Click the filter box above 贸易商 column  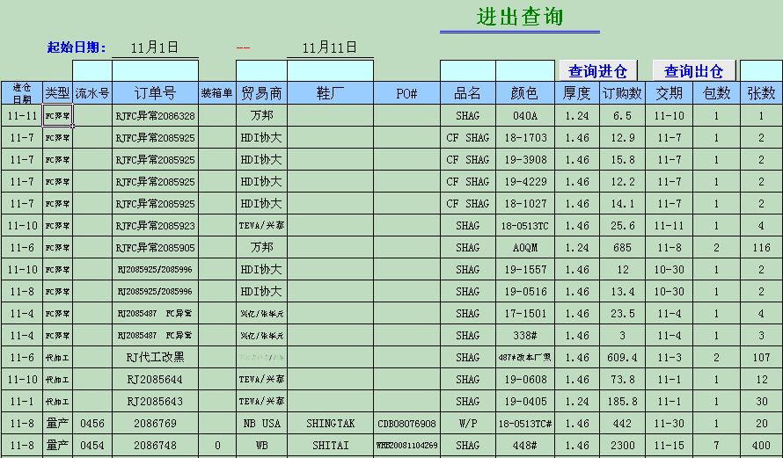[x=261, y=70]
